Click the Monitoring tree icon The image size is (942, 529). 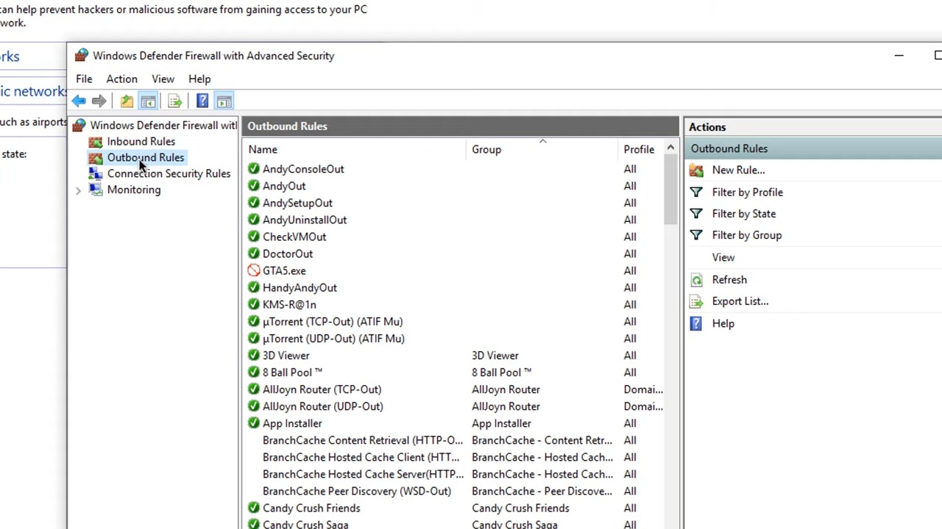click(x=96, y=190)
